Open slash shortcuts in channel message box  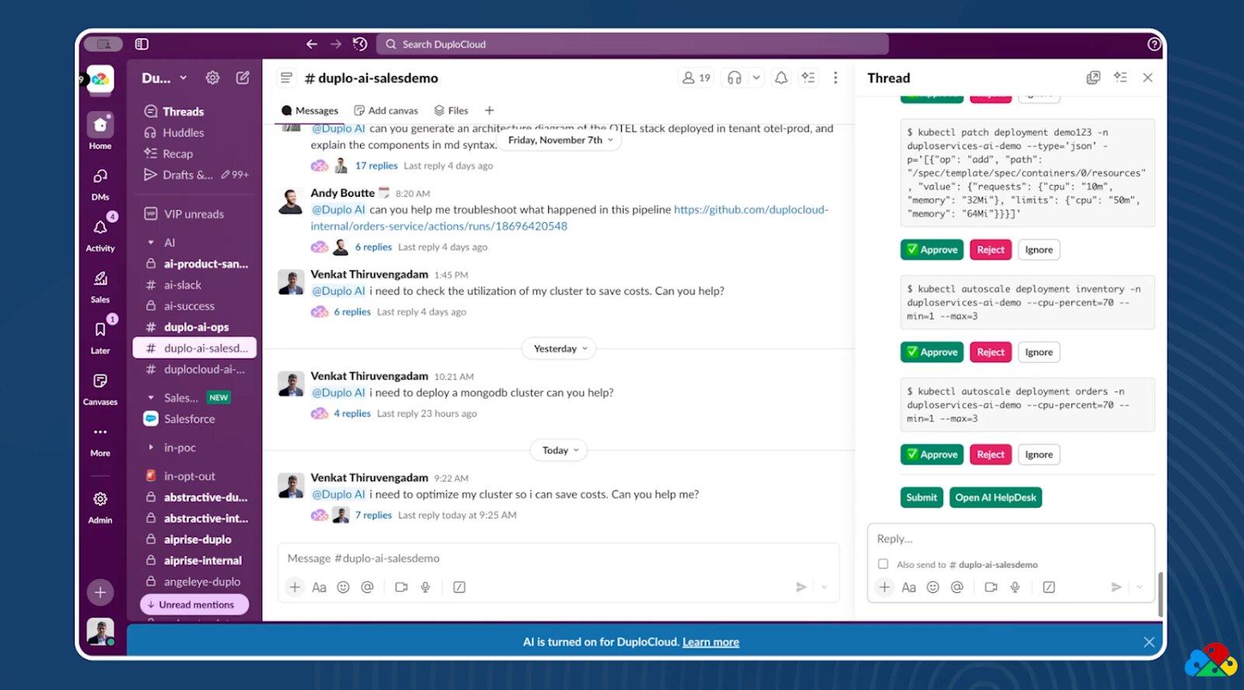point(460,587)
